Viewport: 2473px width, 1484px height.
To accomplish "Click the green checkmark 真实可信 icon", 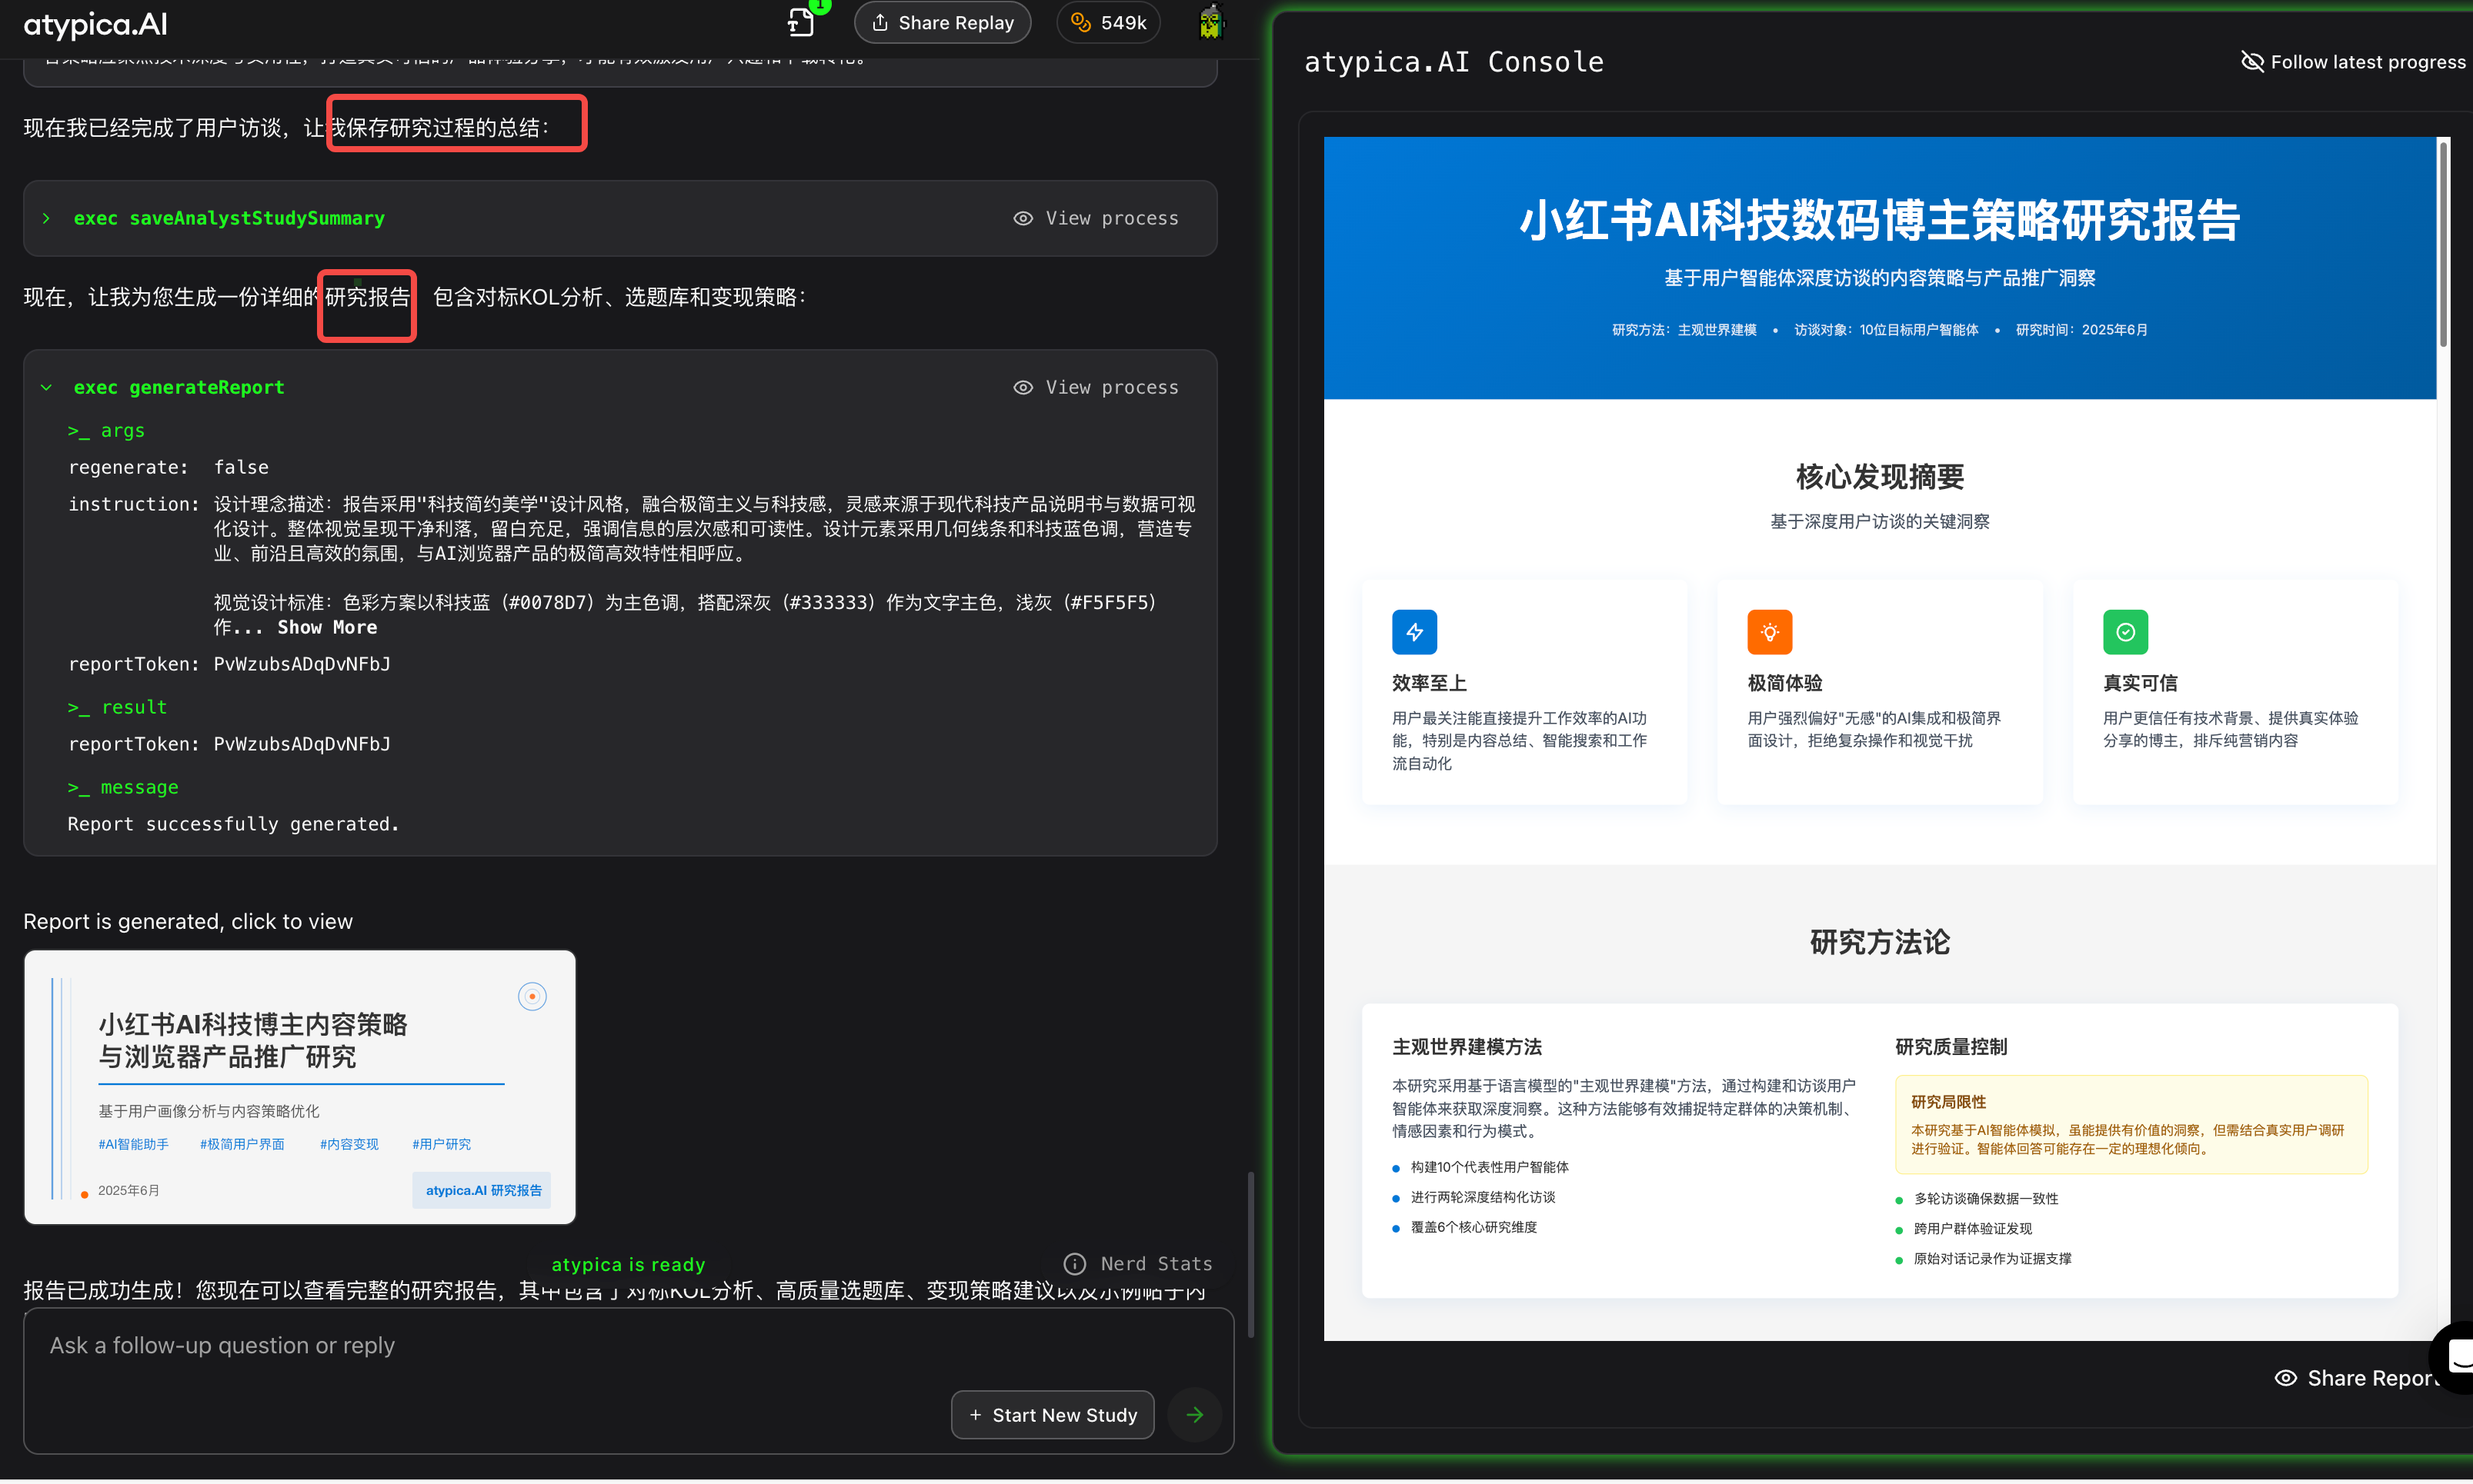I will click(x=2126, y=632).
